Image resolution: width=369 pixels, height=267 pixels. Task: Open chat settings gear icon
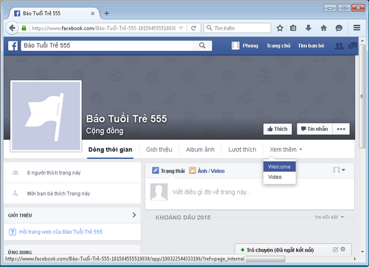tap(343, 249)
